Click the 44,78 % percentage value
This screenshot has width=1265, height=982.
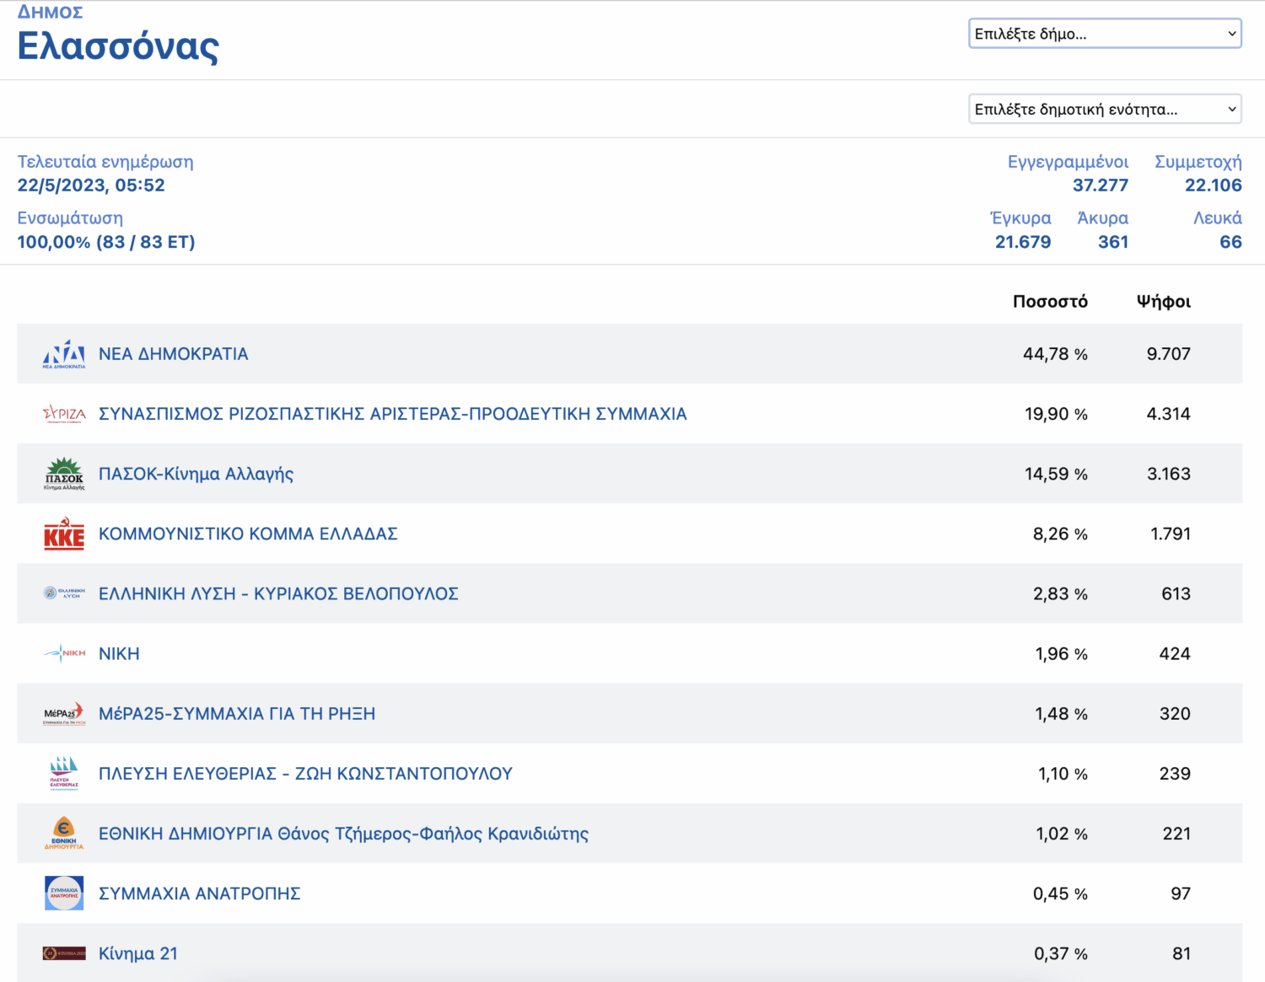tap(1055, 354)
